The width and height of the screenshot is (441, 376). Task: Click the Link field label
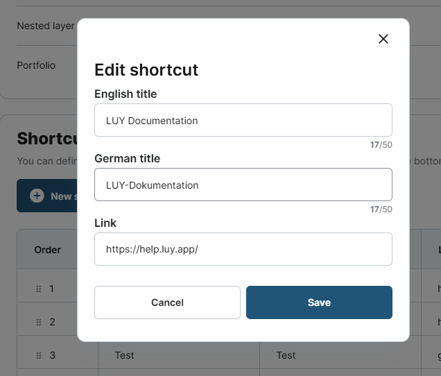[105, 223]
